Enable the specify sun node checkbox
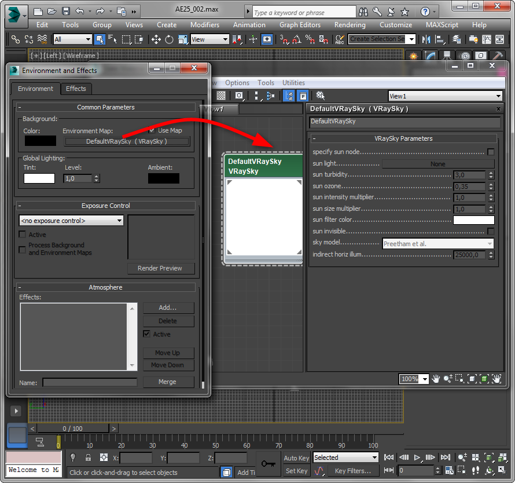Image resolution: width=515 pixels, height=483 pixels. click(x=491, y=152)
